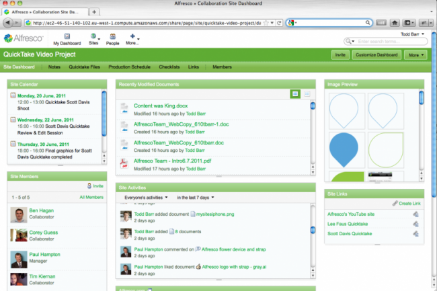Viewport: 437px width, 291px height.
Task: Click globe icon beside Alfresco's YouTube site
Action: pos(415,214)
